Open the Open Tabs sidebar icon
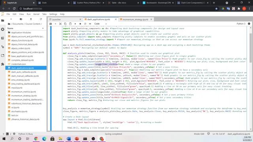Image resolution: width=253 pixels, height=142 pixels. coord(3,56)
